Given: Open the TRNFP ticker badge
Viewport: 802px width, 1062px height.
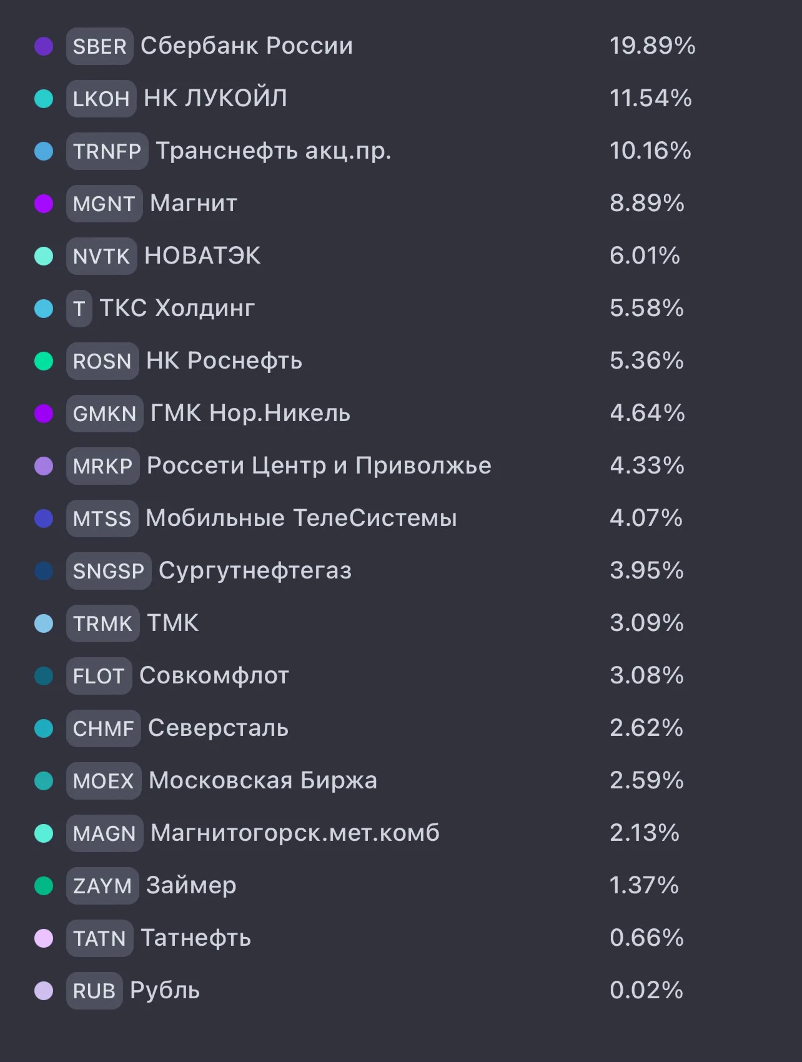Looking at the screenshot, I should tap(107, 151).
